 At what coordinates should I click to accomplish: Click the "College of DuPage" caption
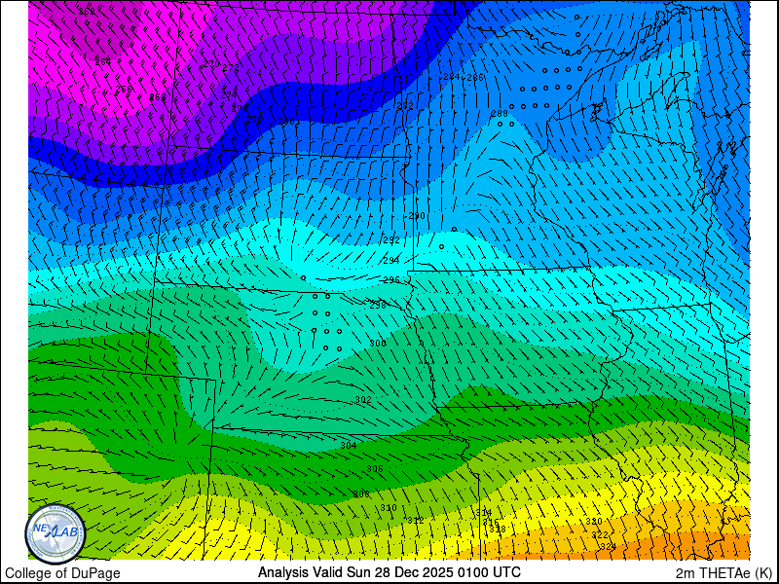click(62, 573)
